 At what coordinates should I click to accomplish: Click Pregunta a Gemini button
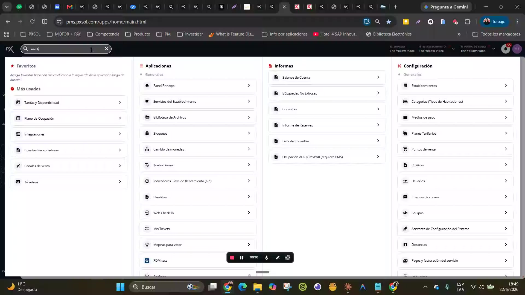click(x=446, y=7)
